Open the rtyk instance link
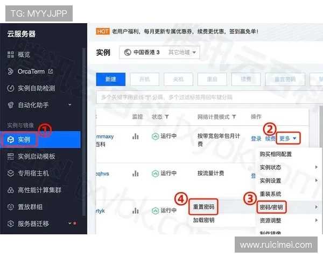This screenshot has width=323, height=258. point(100,211)
